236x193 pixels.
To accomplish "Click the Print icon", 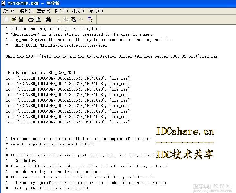I will pos(31,19).
